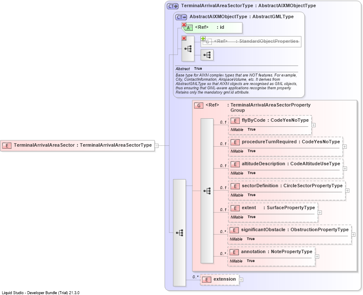Viewport: 363px width, 295px height.
Task: Select the AbstractAIXMObjectType : AbstractGMLType title
Action: [x=241, y=16]
